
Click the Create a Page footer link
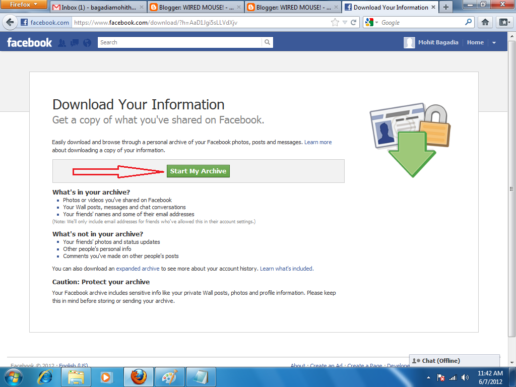(x=365, y=365)
